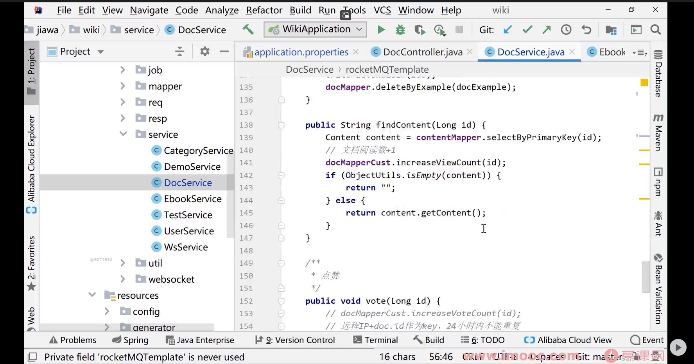
Task: Click the Build project hammer icon
Action: pos(248,29)
